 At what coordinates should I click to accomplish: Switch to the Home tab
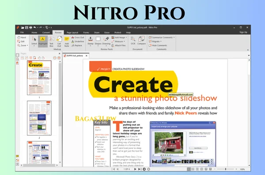(34, 33)
